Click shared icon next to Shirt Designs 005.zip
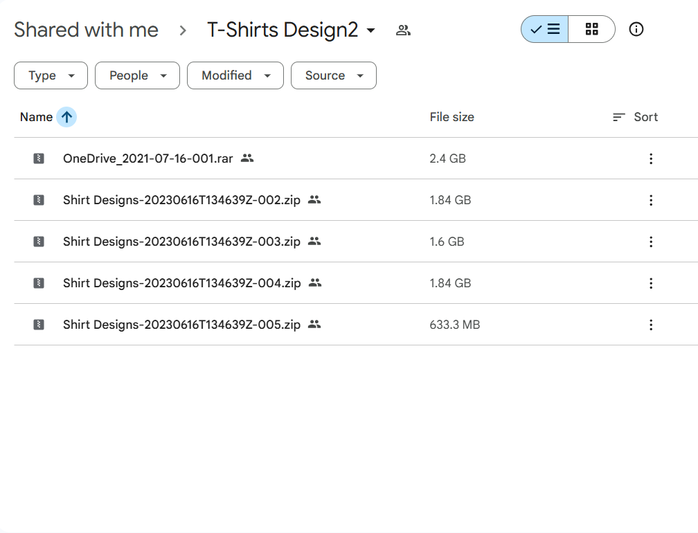This screenshot has height=533, width=698. [x=314, y=325]
